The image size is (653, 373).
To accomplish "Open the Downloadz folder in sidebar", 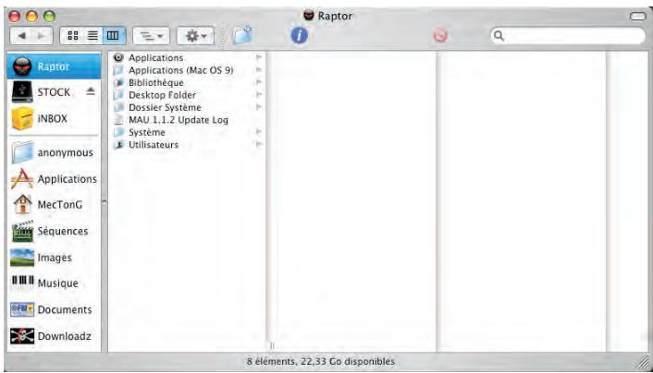I will tap(54, 336).
